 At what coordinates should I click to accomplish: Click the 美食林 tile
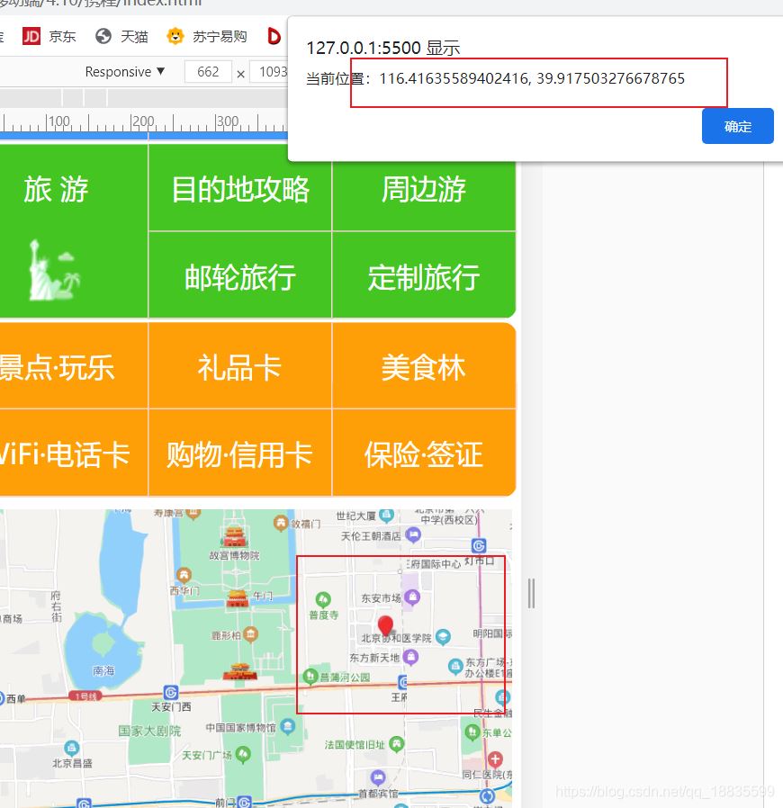pos(423,365)
